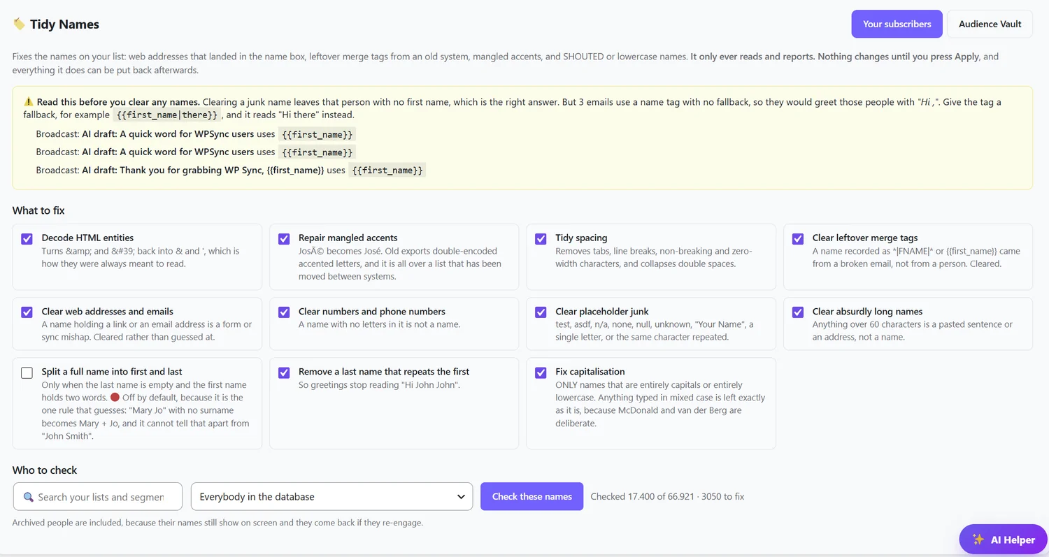Focus the Search your lists and segments field
The image size is (1049, 557).
coord(98,497)
